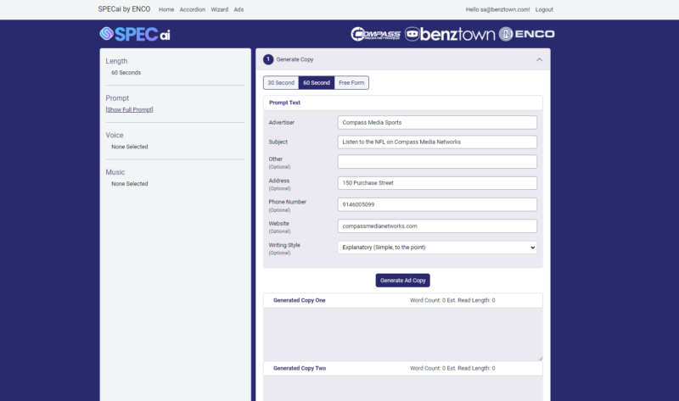Open the Ads nav item
Screen dimensions: 679x401
click(238, 9)
